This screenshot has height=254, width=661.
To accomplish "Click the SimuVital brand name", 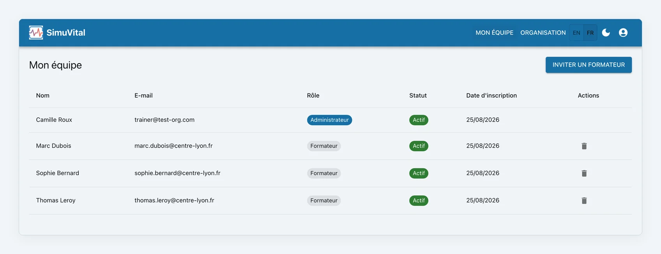I will (66, 33).
